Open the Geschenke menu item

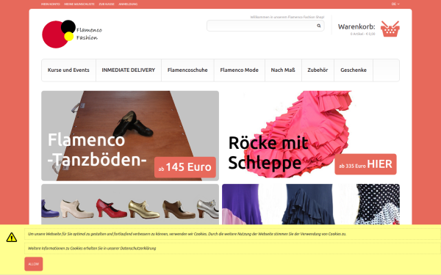point(354,70)
